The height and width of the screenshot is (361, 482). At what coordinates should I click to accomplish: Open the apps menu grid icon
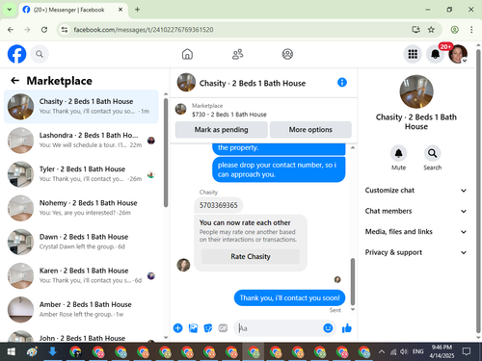click(x=413, y=54)
